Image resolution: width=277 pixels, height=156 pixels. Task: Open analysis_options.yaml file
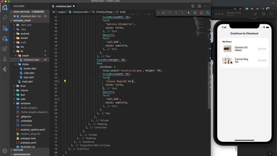[x=32, y=130]
